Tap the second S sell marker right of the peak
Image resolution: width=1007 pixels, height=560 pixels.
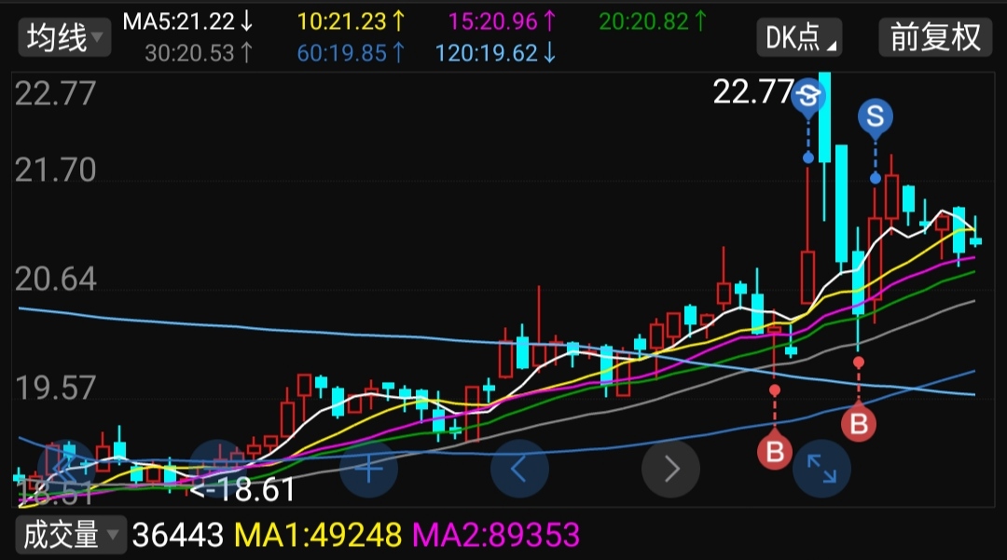point(876,117)
